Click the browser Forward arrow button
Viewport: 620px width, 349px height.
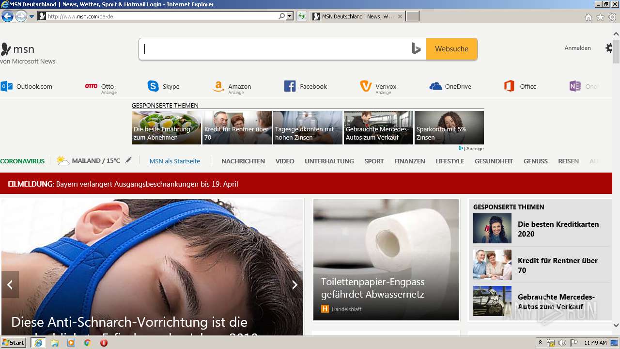(x=21, y=16)
